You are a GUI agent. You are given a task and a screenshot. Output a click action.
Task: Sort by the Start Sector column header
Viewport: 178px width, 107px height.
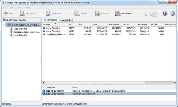[114, 24]
